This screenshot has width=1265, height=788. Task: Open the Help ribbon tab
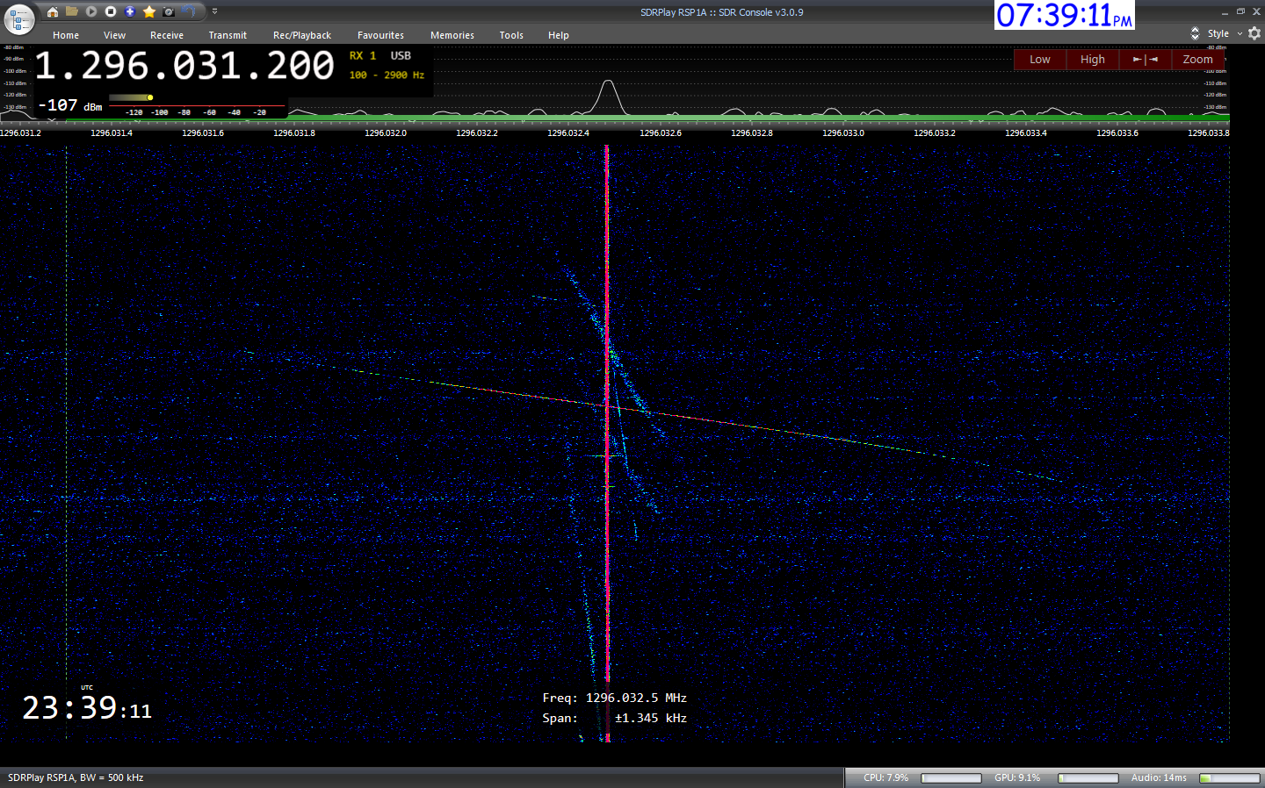[559, 35]
